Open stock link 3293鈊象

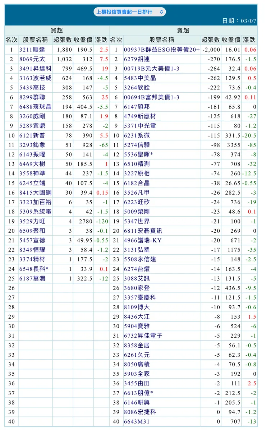pos(32,145)
